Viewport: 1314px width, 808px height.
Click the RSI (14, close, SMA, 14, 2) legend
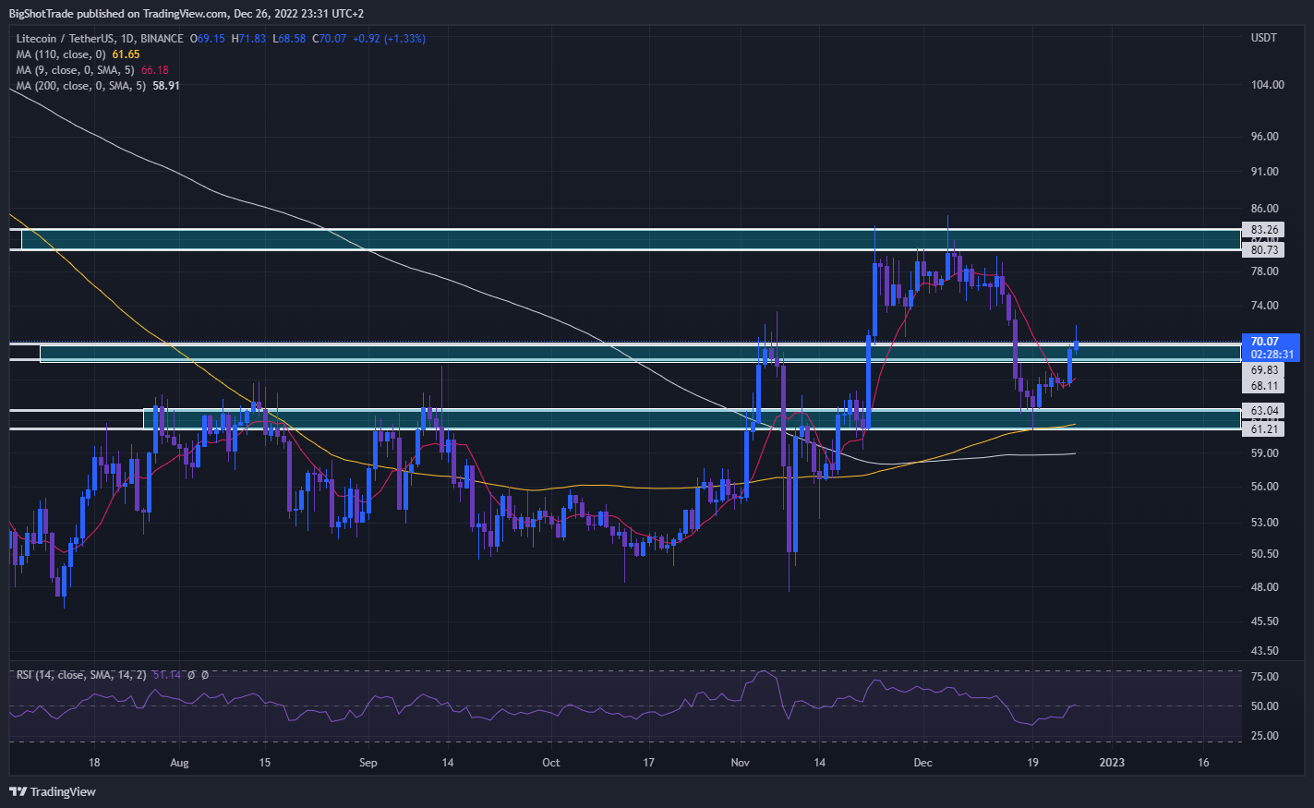(x=81, y=675)
